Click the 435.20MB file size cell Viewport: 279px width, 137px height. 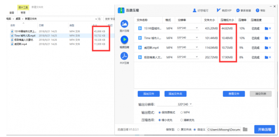(x=211, y=28)
